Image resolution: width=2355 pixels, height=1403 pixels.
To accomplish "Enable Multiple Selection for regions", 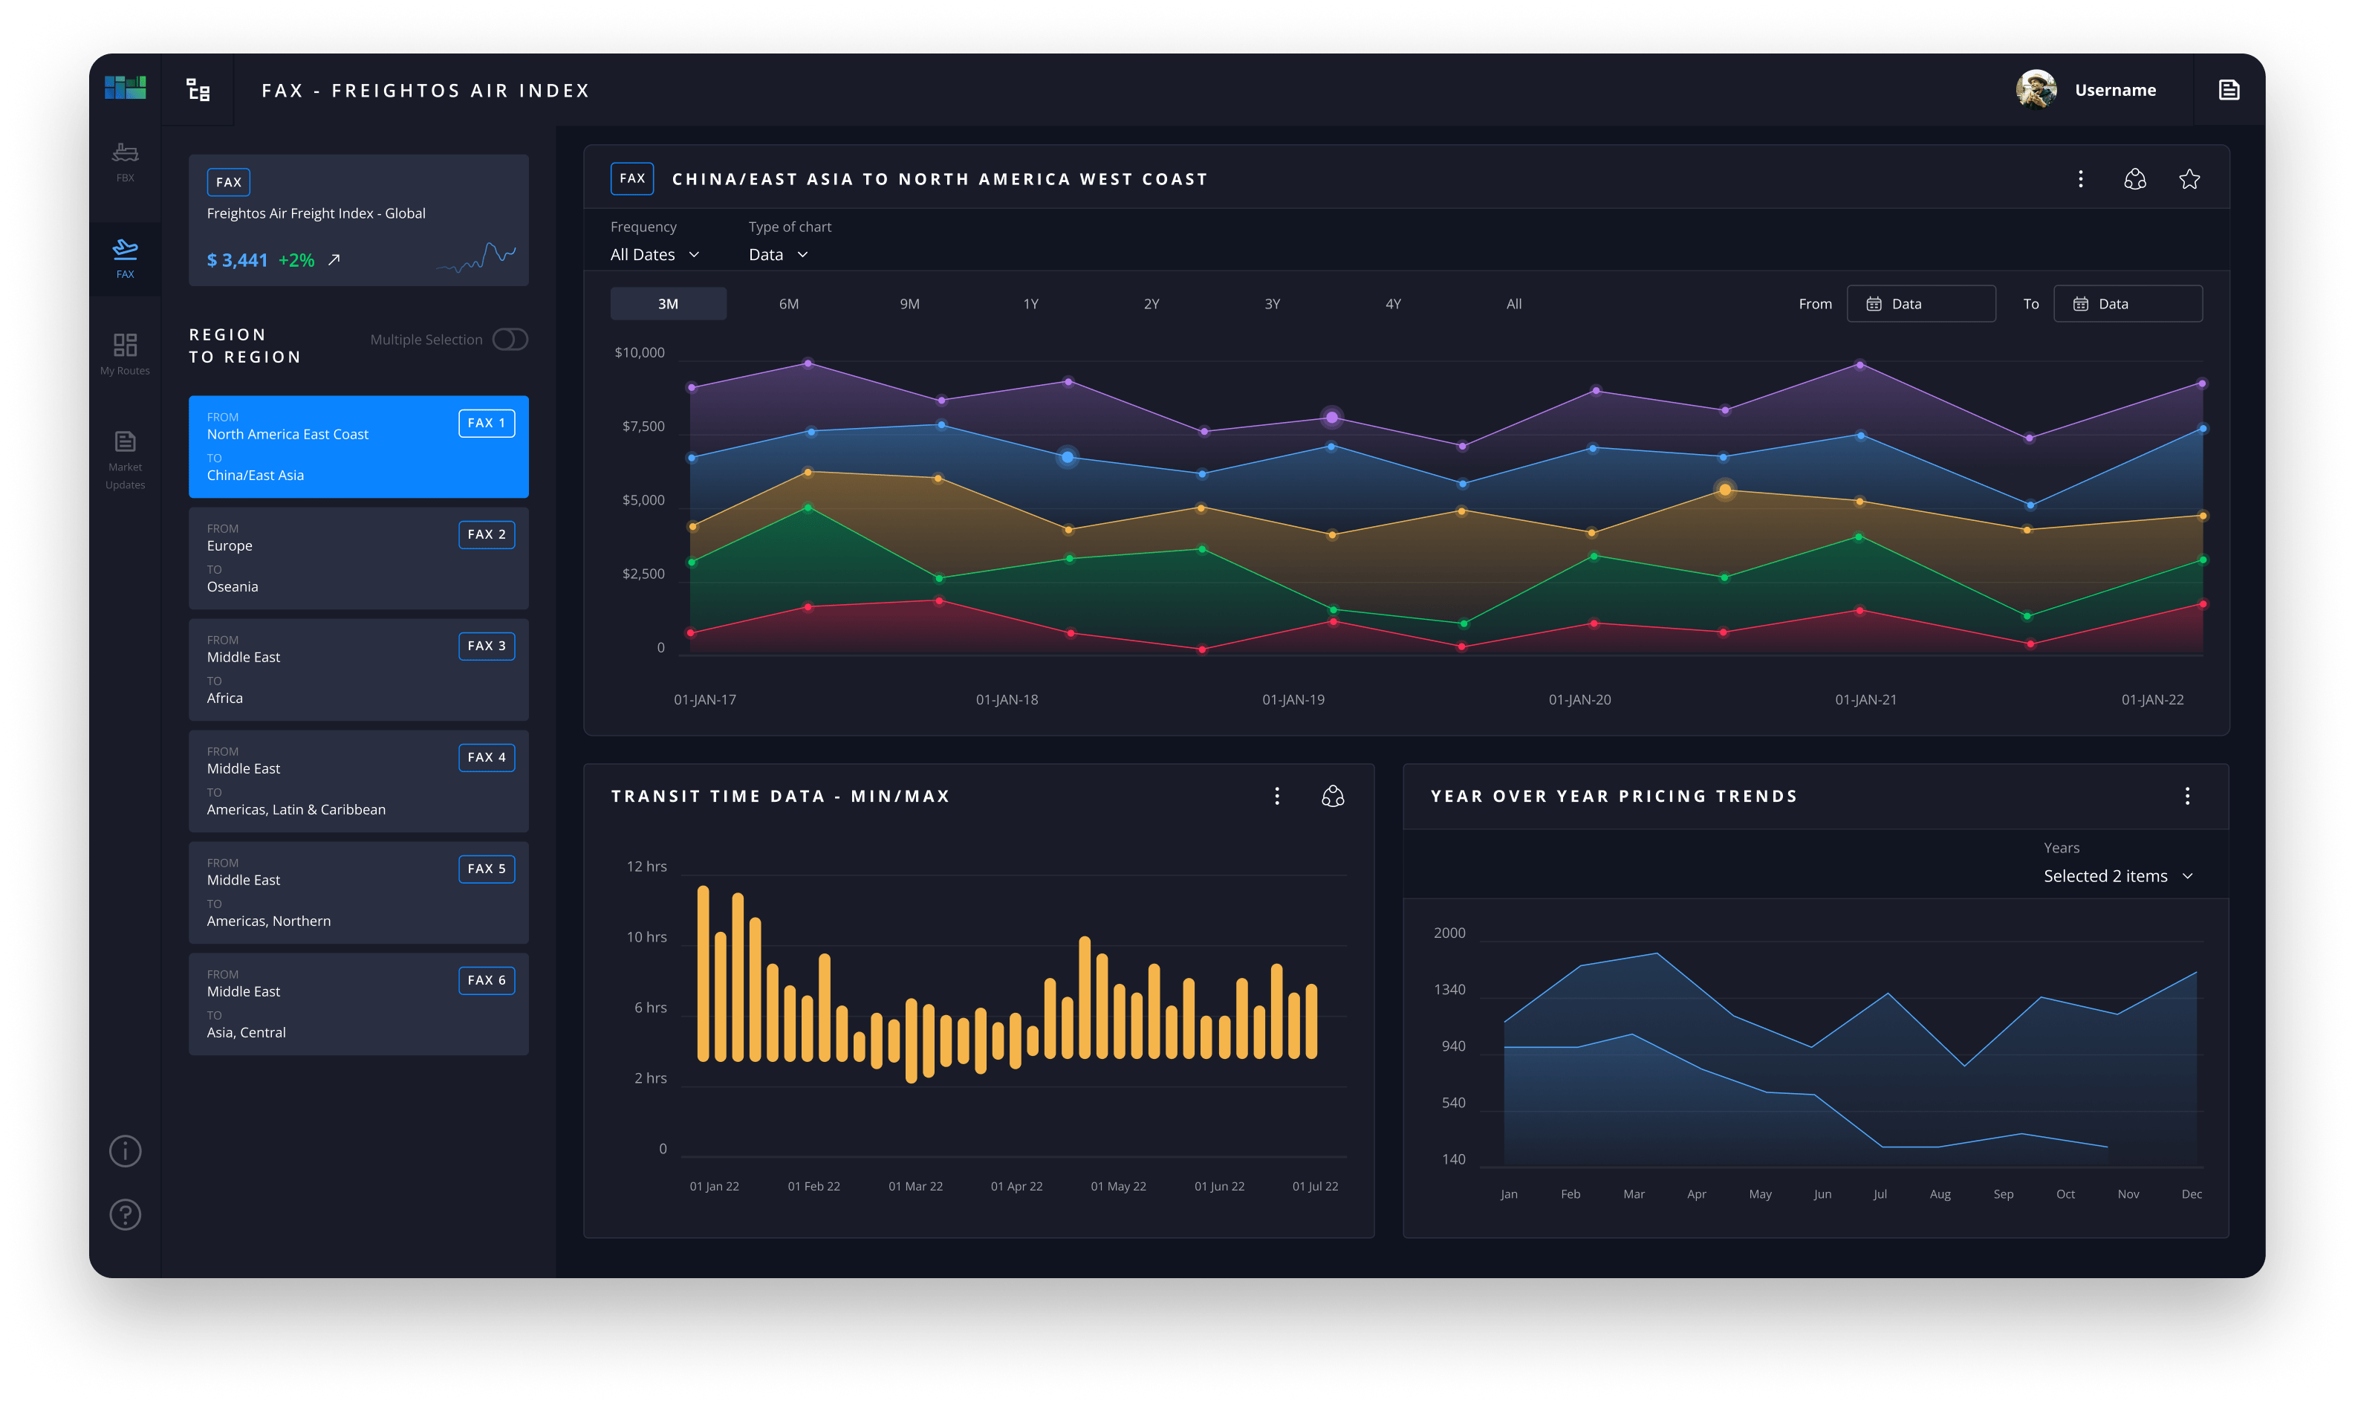I will 510,338.
